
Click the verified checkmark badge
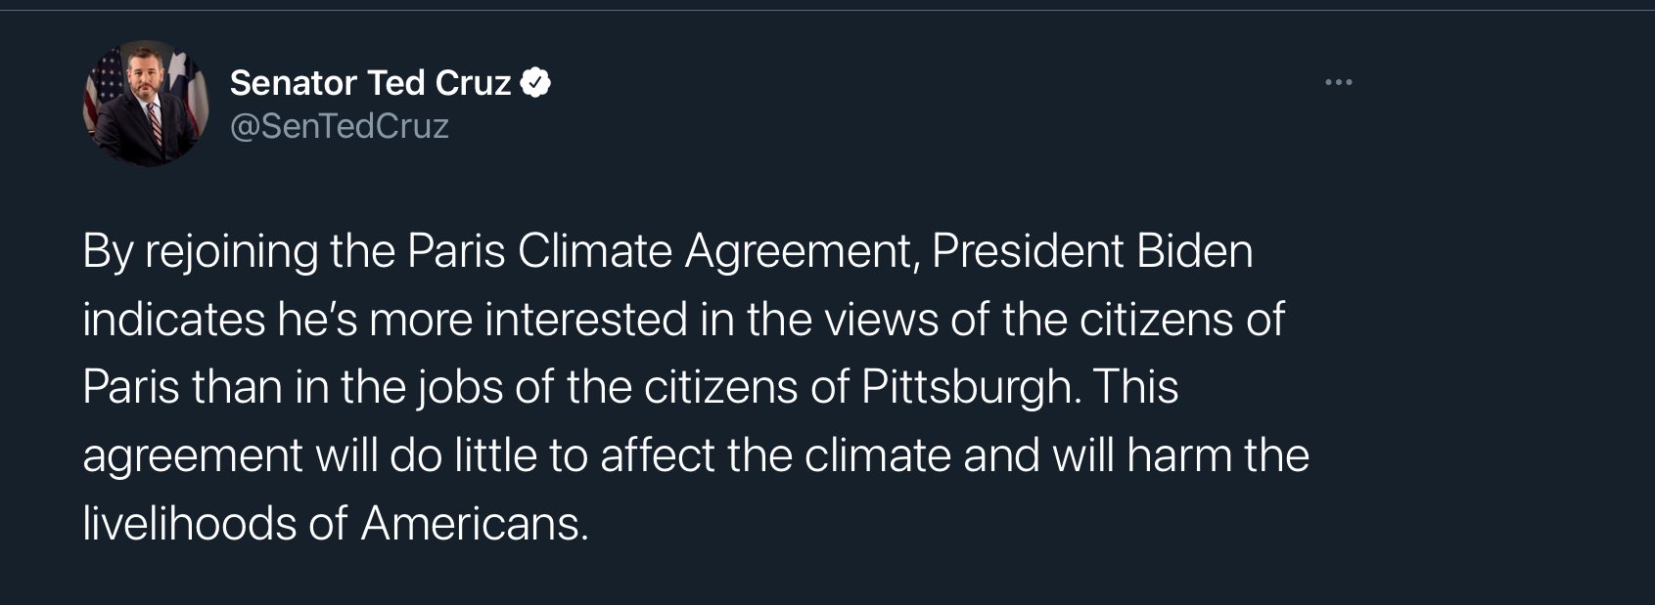(535, 83)
